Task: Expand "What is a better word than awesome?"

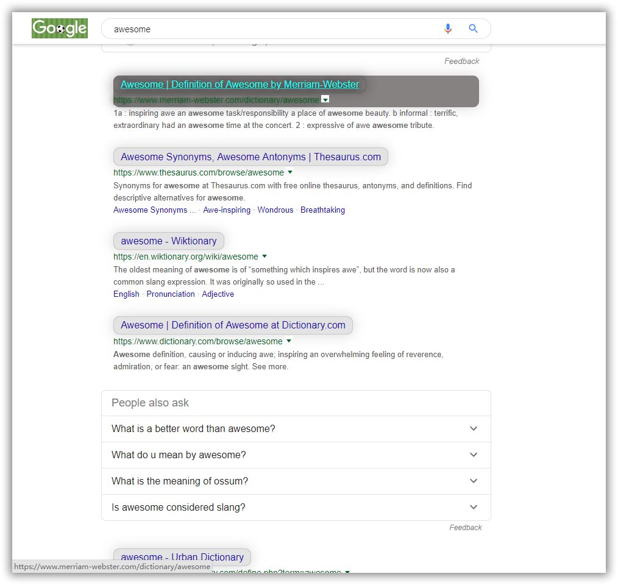Action: (296, 429)
